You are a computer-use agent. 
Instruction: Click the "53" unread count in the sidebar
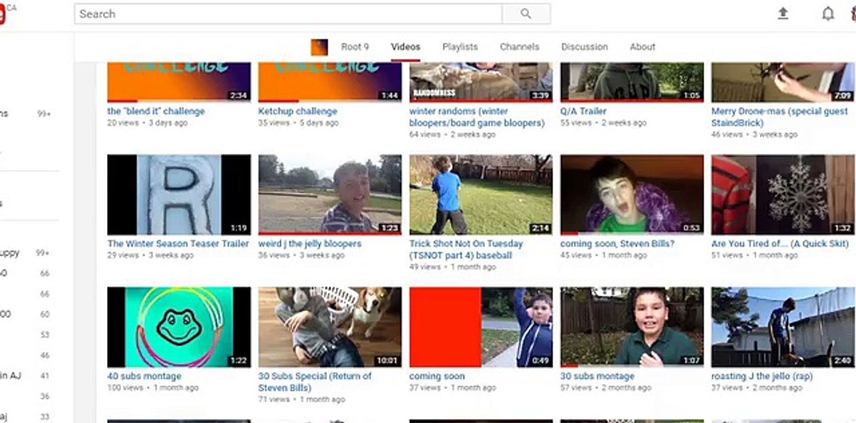45,335
